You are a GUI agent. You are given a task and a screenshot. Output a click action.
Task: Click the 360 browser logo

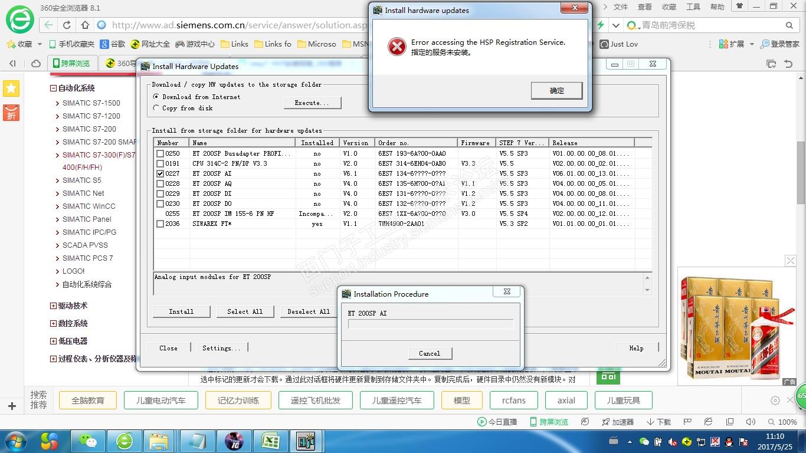point(19,21)
